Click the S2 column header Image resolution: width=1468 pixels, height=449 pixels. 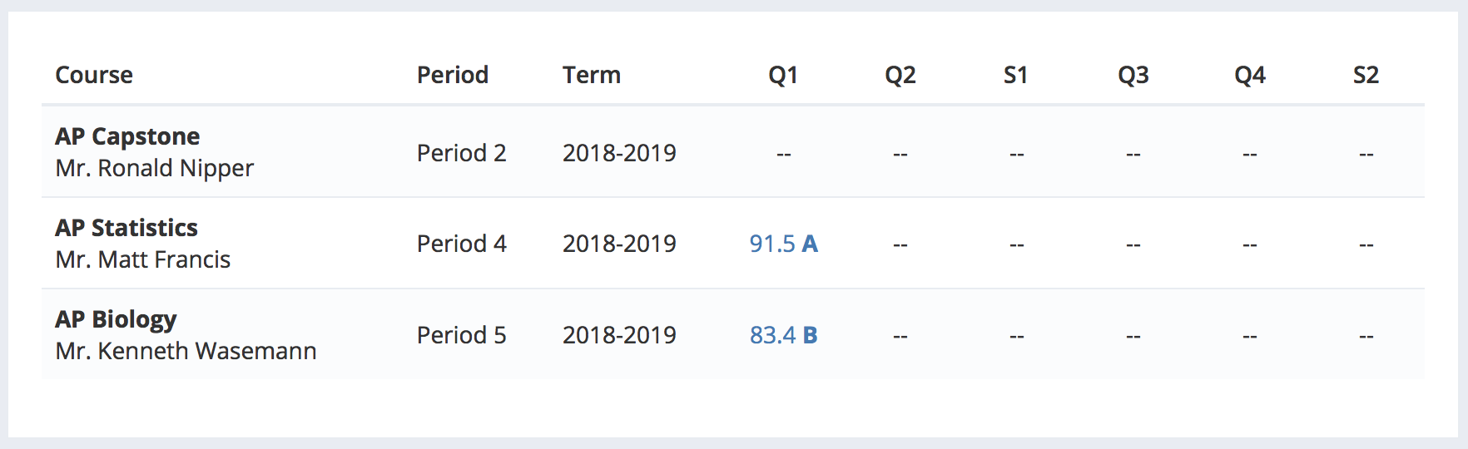click(x=1366, y=75)
